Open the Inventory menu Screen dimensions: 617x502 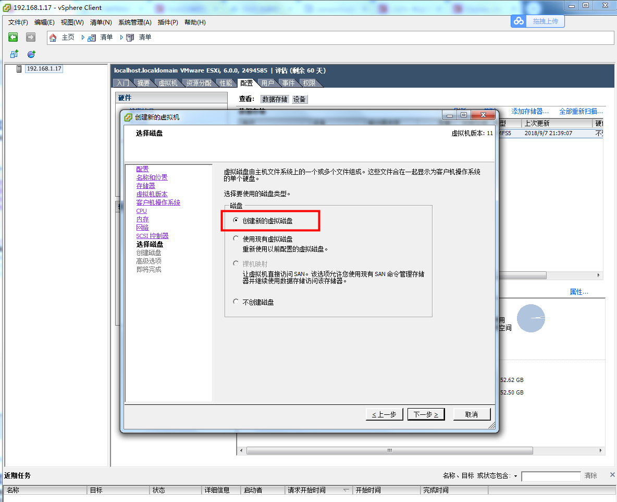(x=101, y=22)
